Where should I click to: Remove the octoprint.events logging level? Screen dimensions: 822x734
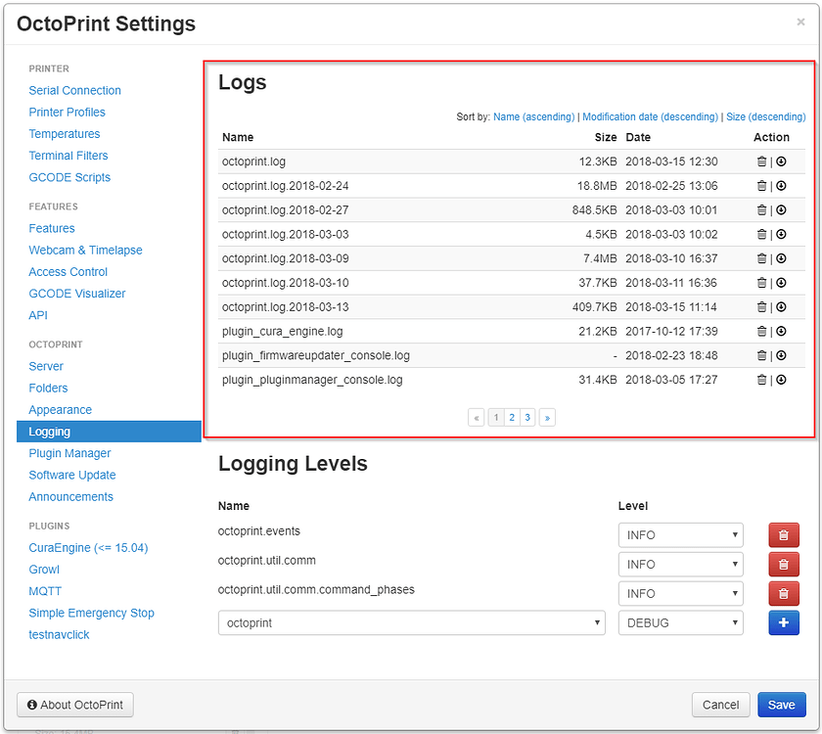(x=784, y=534)
